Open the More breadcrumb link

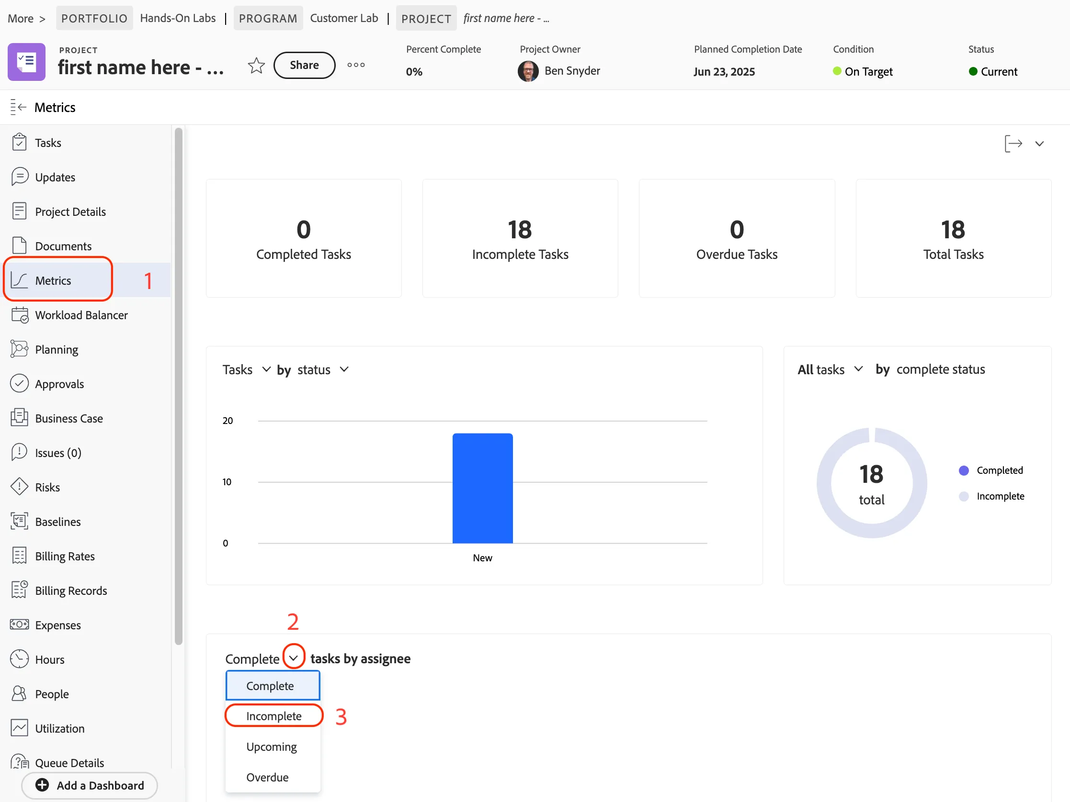(x=20, y=18)
